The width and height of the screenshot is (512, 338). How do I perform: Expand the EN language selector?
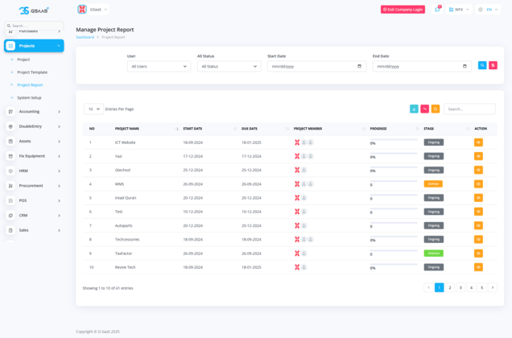point(488,10)
